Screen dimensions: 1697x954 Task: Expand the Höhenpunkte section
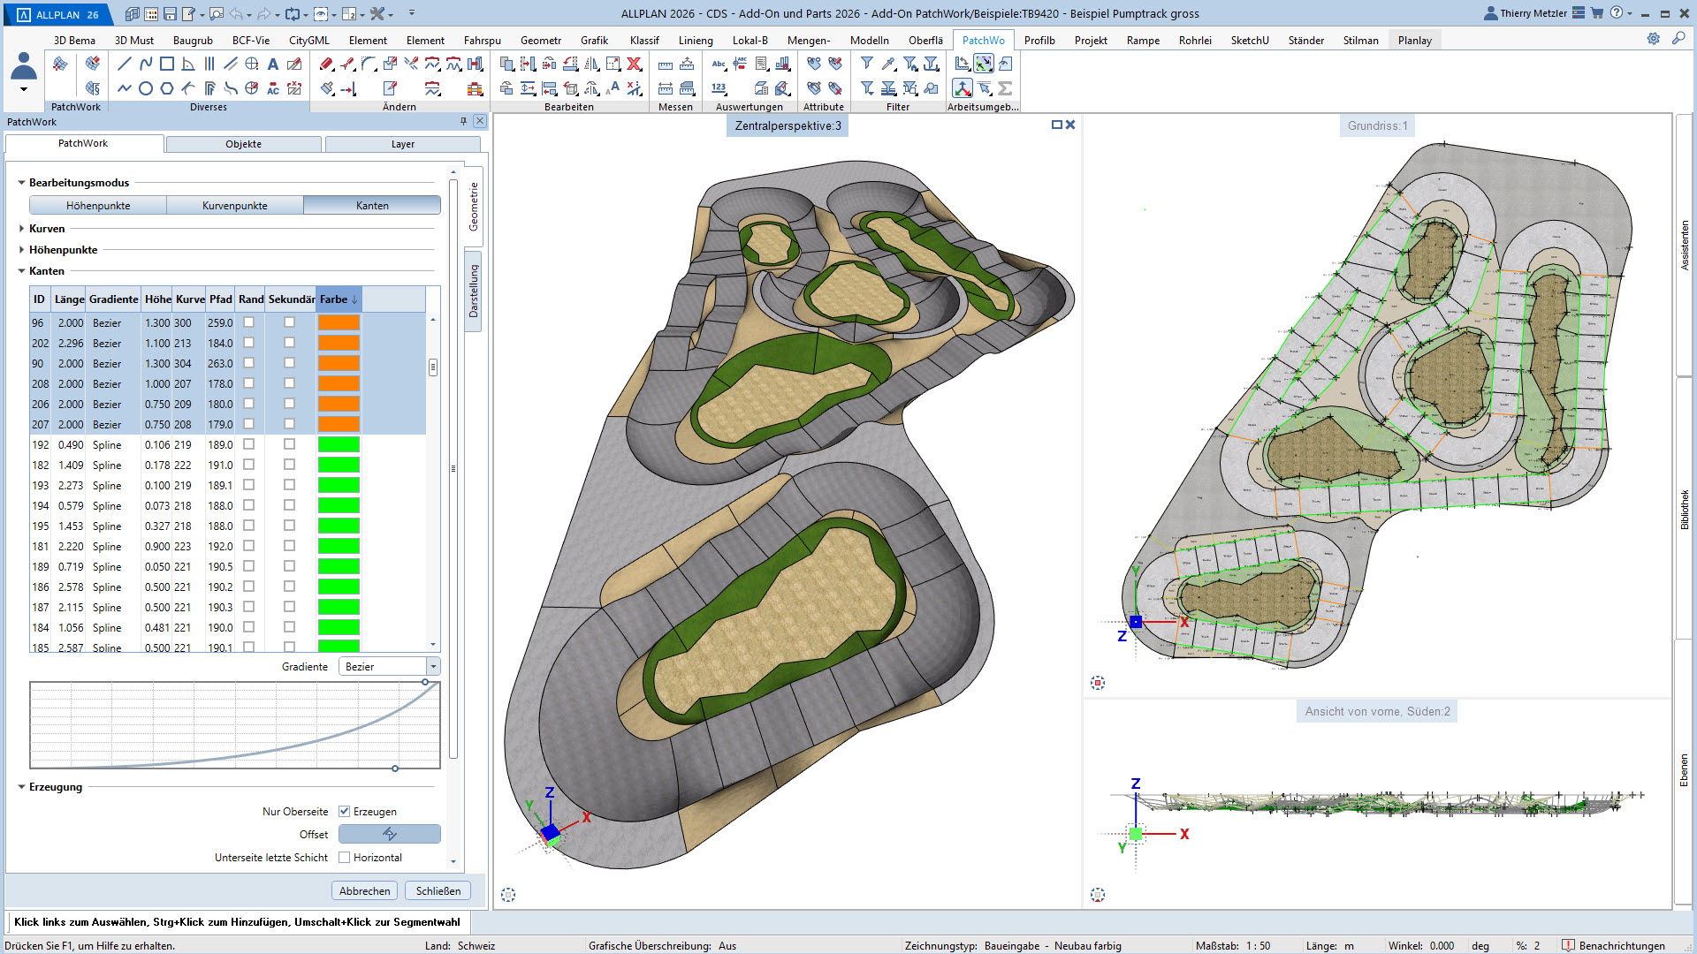(x=22, y=250)
